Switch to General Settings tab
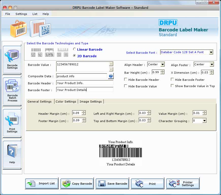Screen dimensions: 221x195 click(40, 102)
